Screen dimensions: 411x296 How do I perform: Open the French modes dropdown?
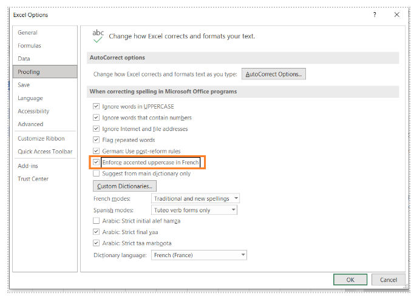(195, 198)
